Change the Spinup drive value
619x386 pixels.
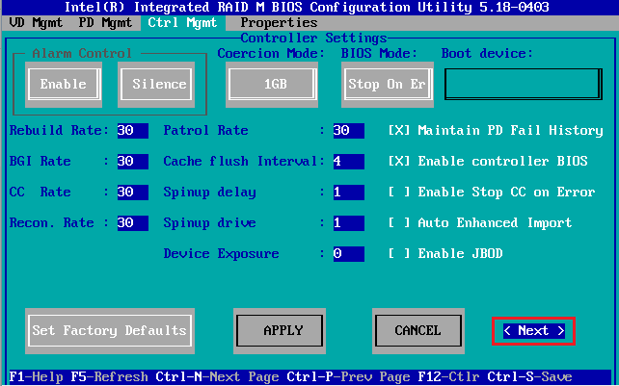click(349, 223)
